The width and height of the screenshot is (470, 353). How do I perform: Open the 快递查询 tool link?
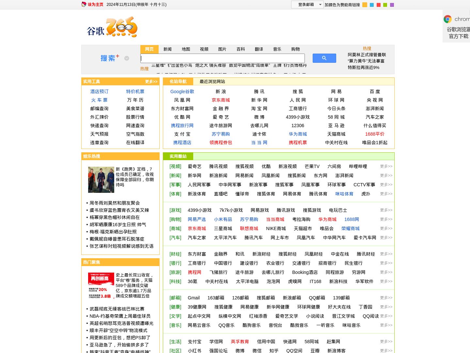[x=100, y=126]
